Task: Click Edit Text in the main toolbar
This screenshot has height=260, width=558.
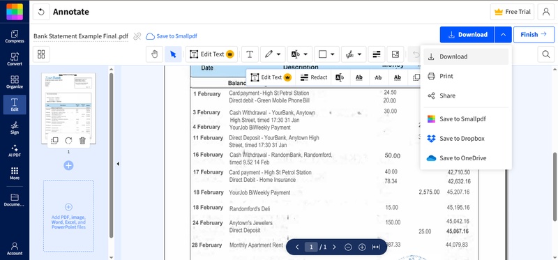Action: point(212,54)
